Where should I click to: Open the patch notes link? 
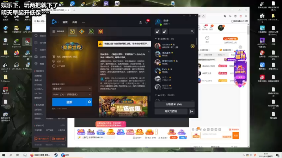click(x=59, y=66)
